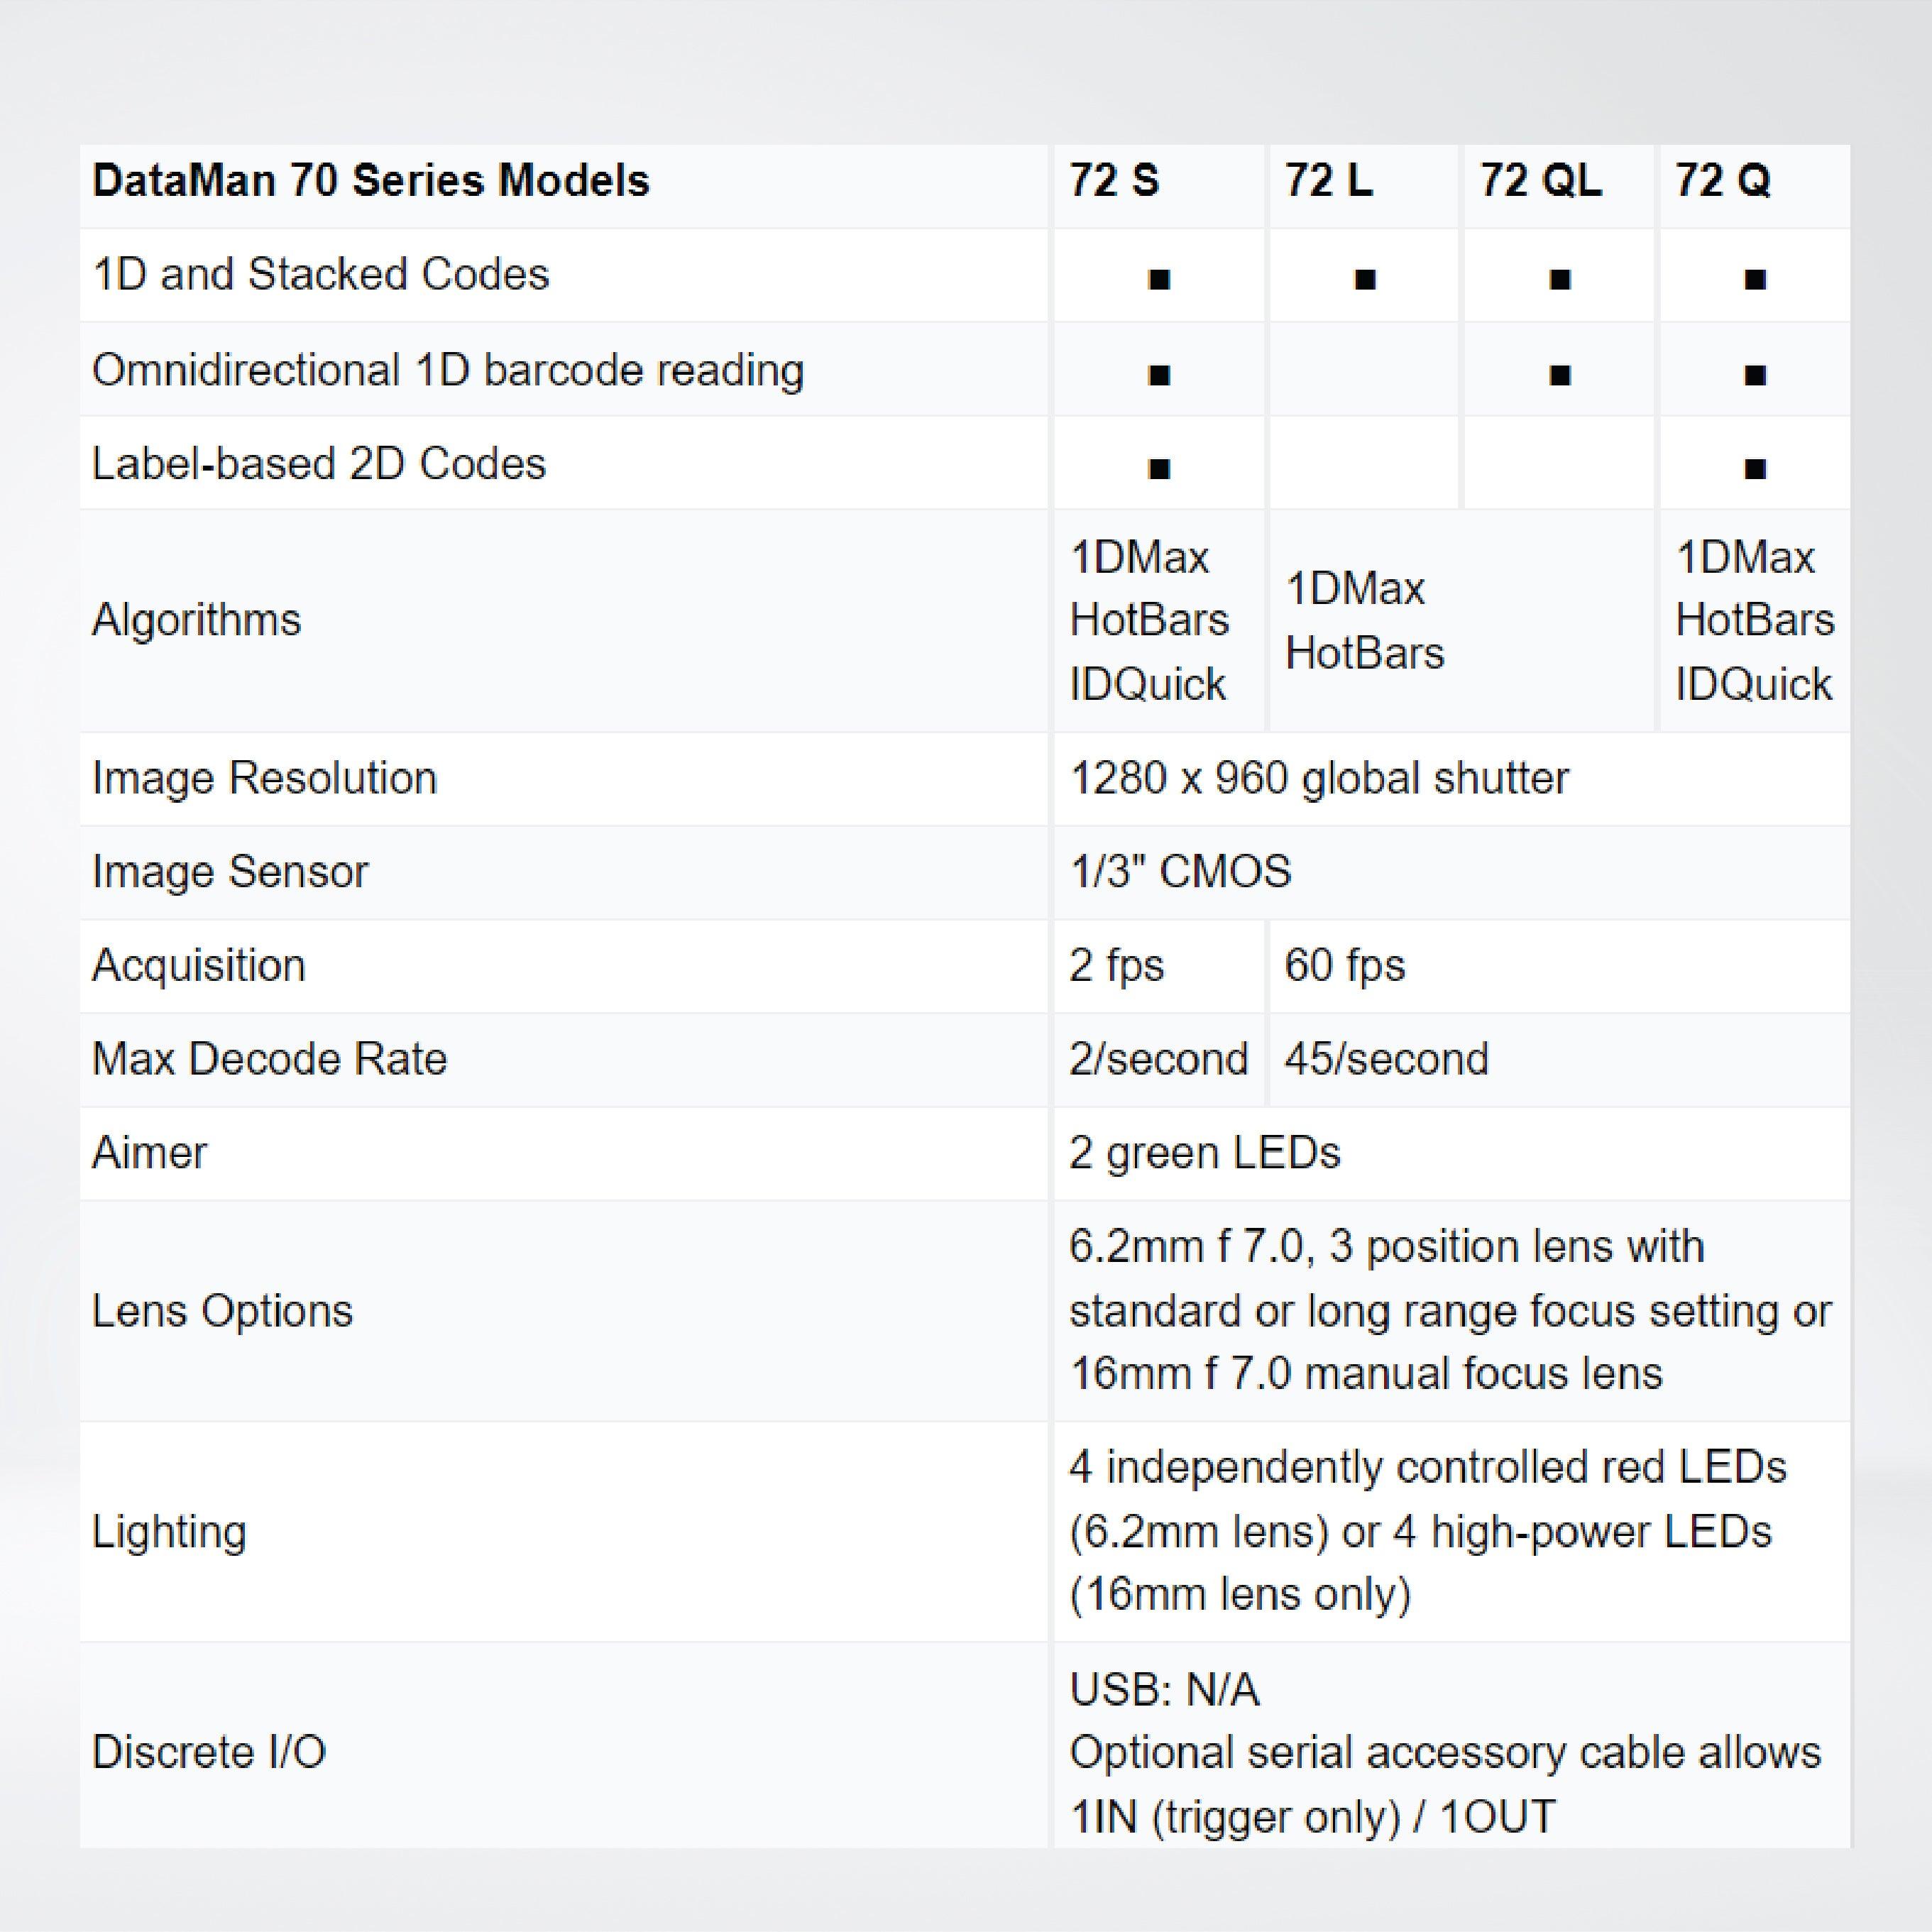The width and height of the screenshot is (1932, 1932).
Task: Click the 72 L square in 1D and Stacked Codes row
Action: (x=1364, y=279)
